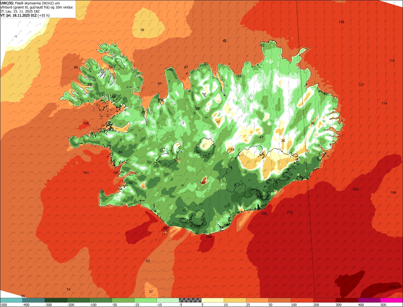Click the map value '-84' in west Iceland
Viewport: 403px width, 307px height.
pos(120,152)
